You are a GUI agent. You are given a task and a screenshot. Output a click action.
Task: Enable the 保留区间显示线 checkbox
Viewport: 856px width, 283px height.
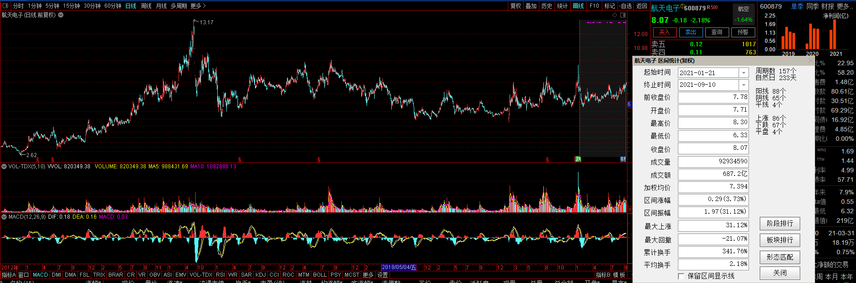tap(681, 276)
